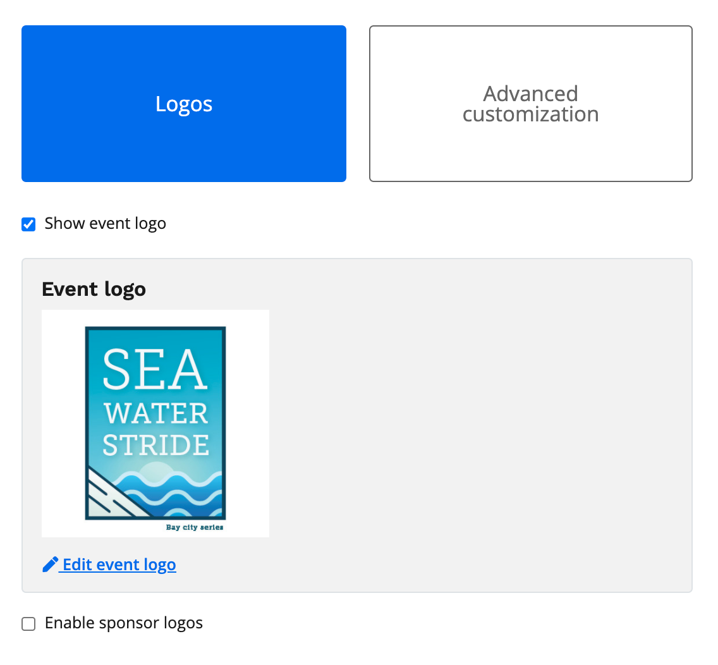The image size is (718, 665).
Task: Select the Sea Water Stride logo thumbnail
Action: [x=155, y=424]
